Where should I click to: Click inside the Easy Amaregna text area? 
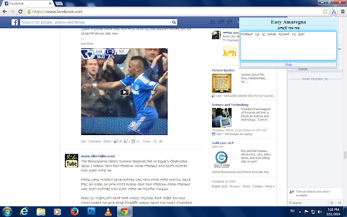[x=288, y=46]
